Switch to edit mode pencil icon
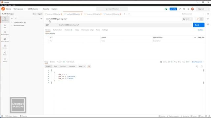Image resolution: width=211 pixels, height=118 pixels. pos(197,19)
